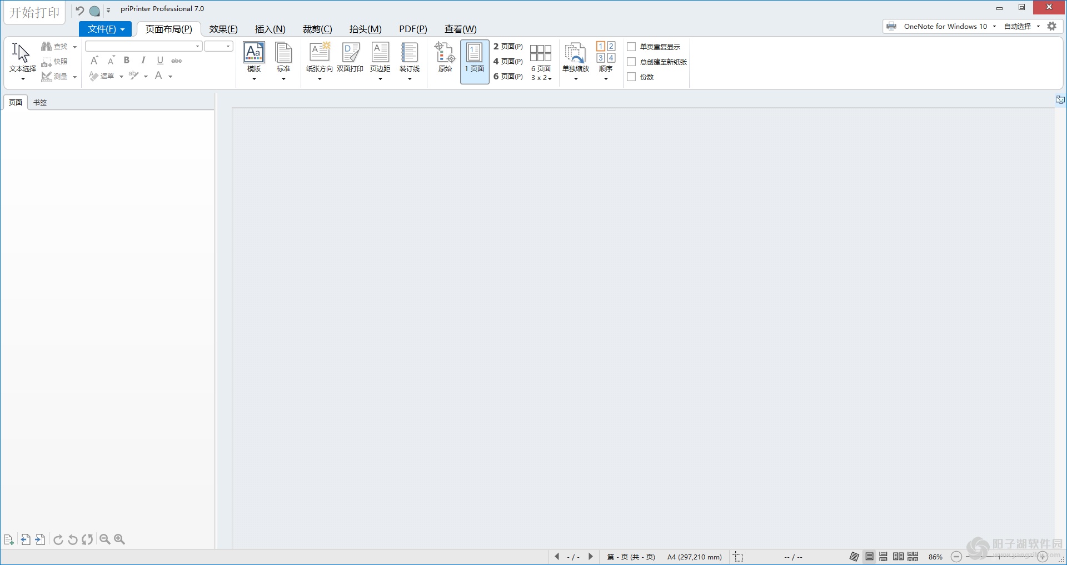
Task: Open the 文件(F) menu dropdown
Action: click(105, 29)
